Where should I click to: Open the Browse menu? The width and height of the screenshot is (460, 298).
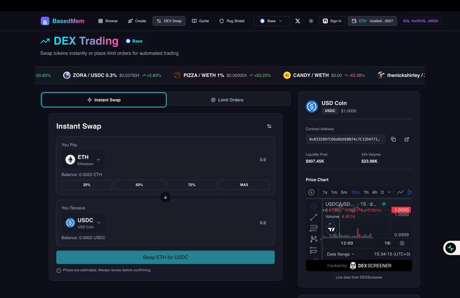coord(108,21)
